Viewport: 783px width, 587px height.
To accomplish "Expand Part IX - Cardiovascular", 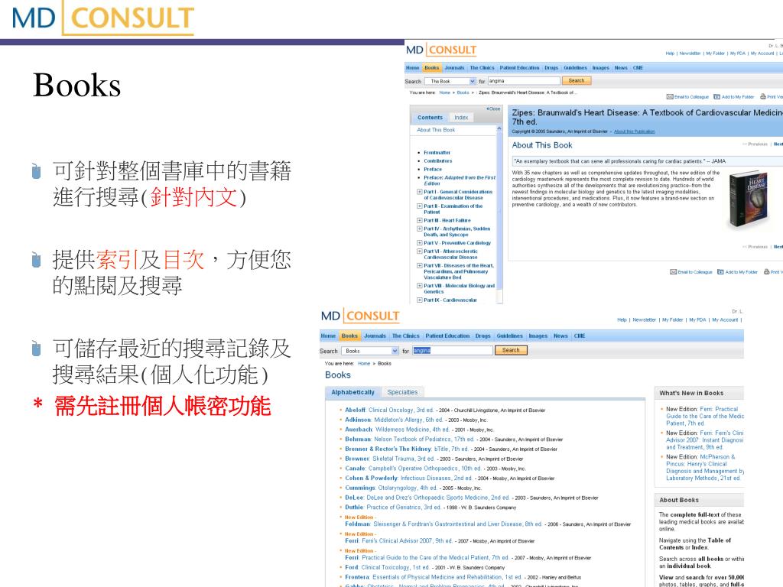I will (x=420, y=300).
